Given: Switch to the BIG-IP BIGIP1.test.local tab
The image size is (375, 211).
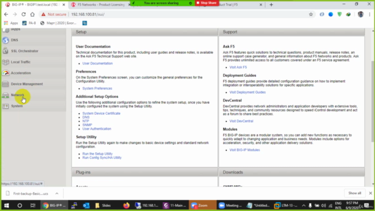Looking at the screenshot, I should (35, 5).
